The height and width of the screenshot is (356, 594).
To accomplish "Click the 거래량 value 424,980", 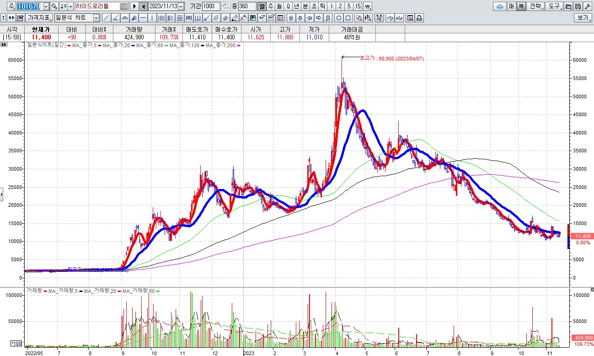I will tap(134, 37).
